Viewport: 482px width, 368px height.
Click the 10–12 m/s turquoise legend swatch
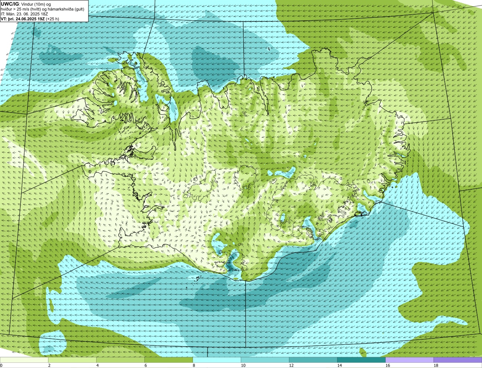pos(265,360)
